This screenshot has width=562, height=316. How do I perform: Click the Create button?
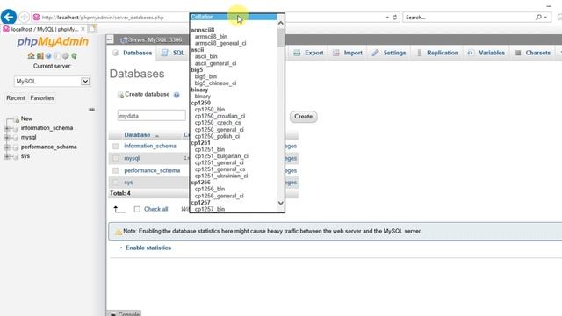pos(303,117)
